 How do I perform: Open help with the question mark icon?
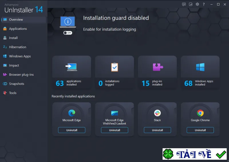(204, 4)
